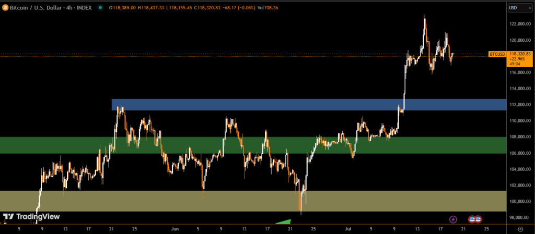
Task: Click the first US flag economic event
Action: click(472, 219)
